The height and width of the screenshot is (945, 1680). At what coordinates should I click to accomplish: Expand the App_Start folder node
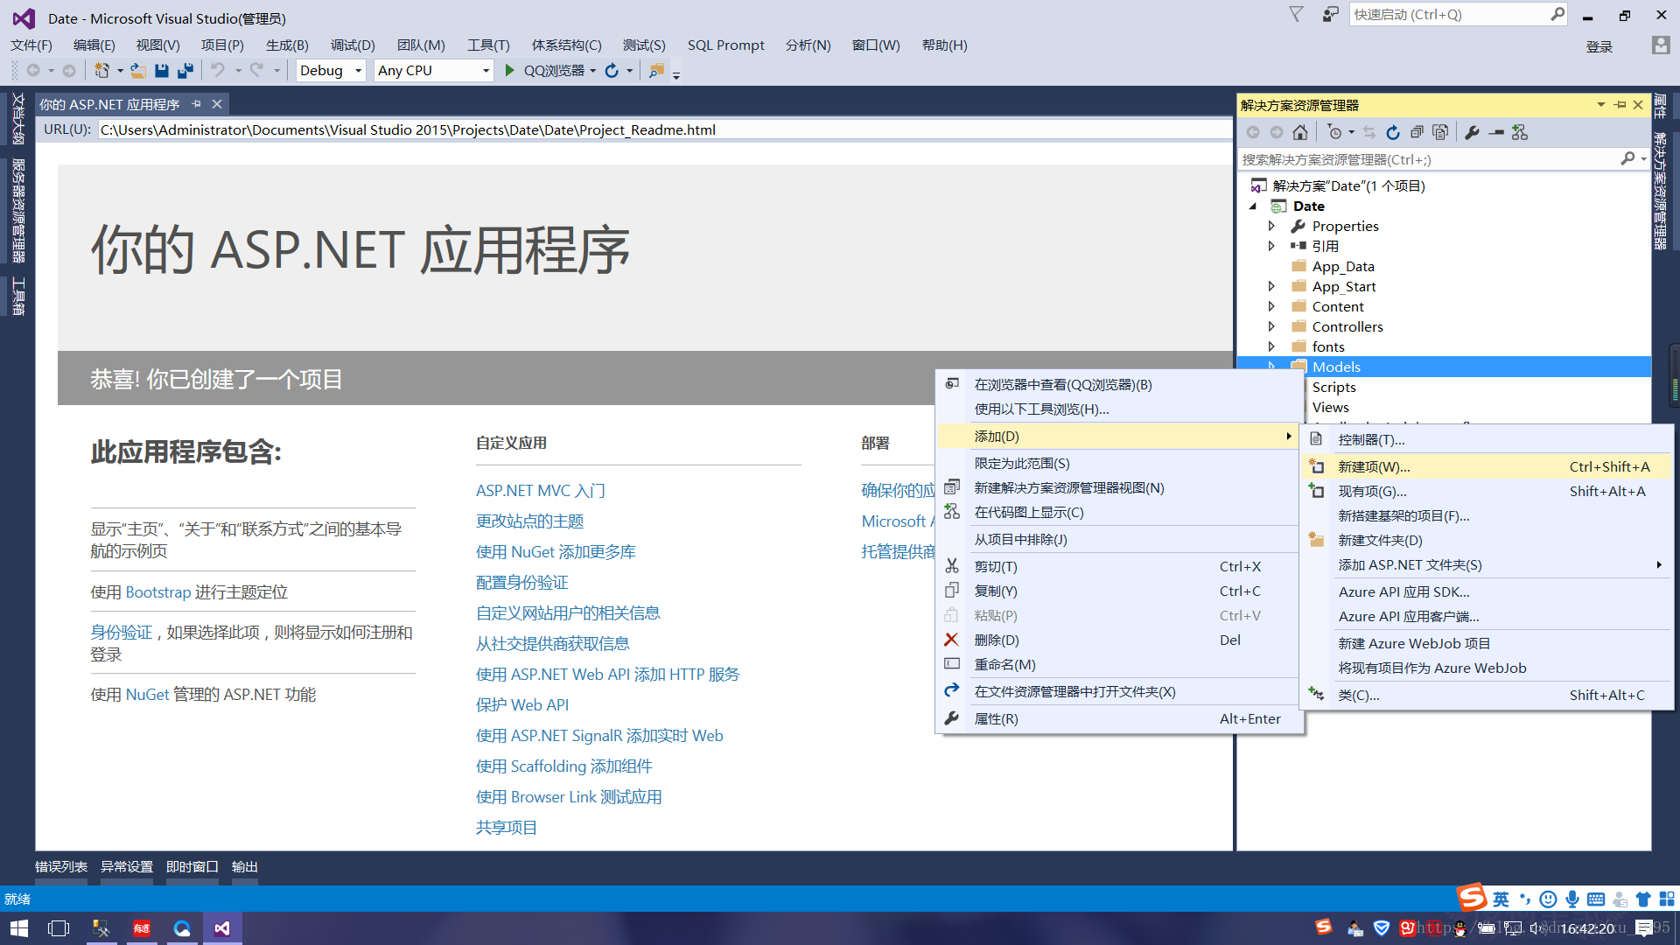coord(1271,286)
